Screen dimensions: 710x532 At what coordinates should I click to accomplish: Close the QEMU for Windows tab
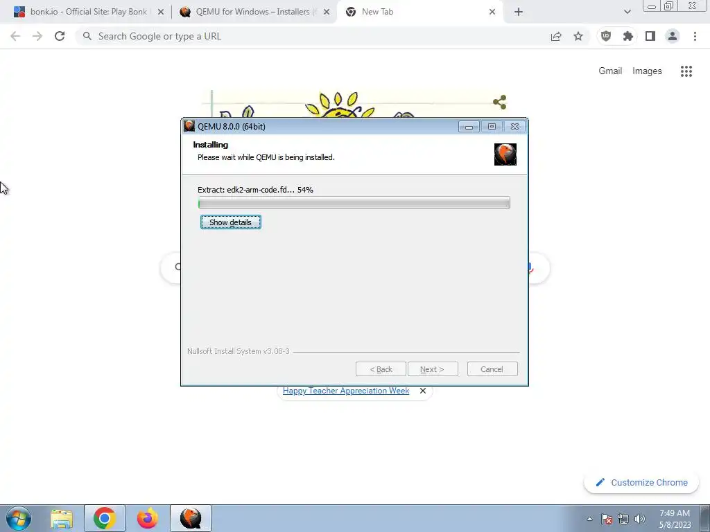pos(327,12)
